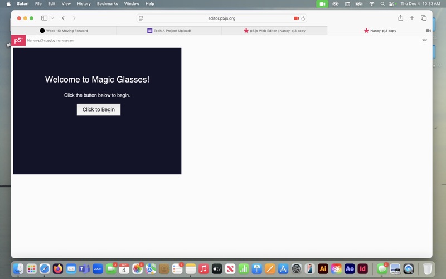Select the Nancy-pj3 copy tab
The image size is (446, 279).
pos(380,31)
